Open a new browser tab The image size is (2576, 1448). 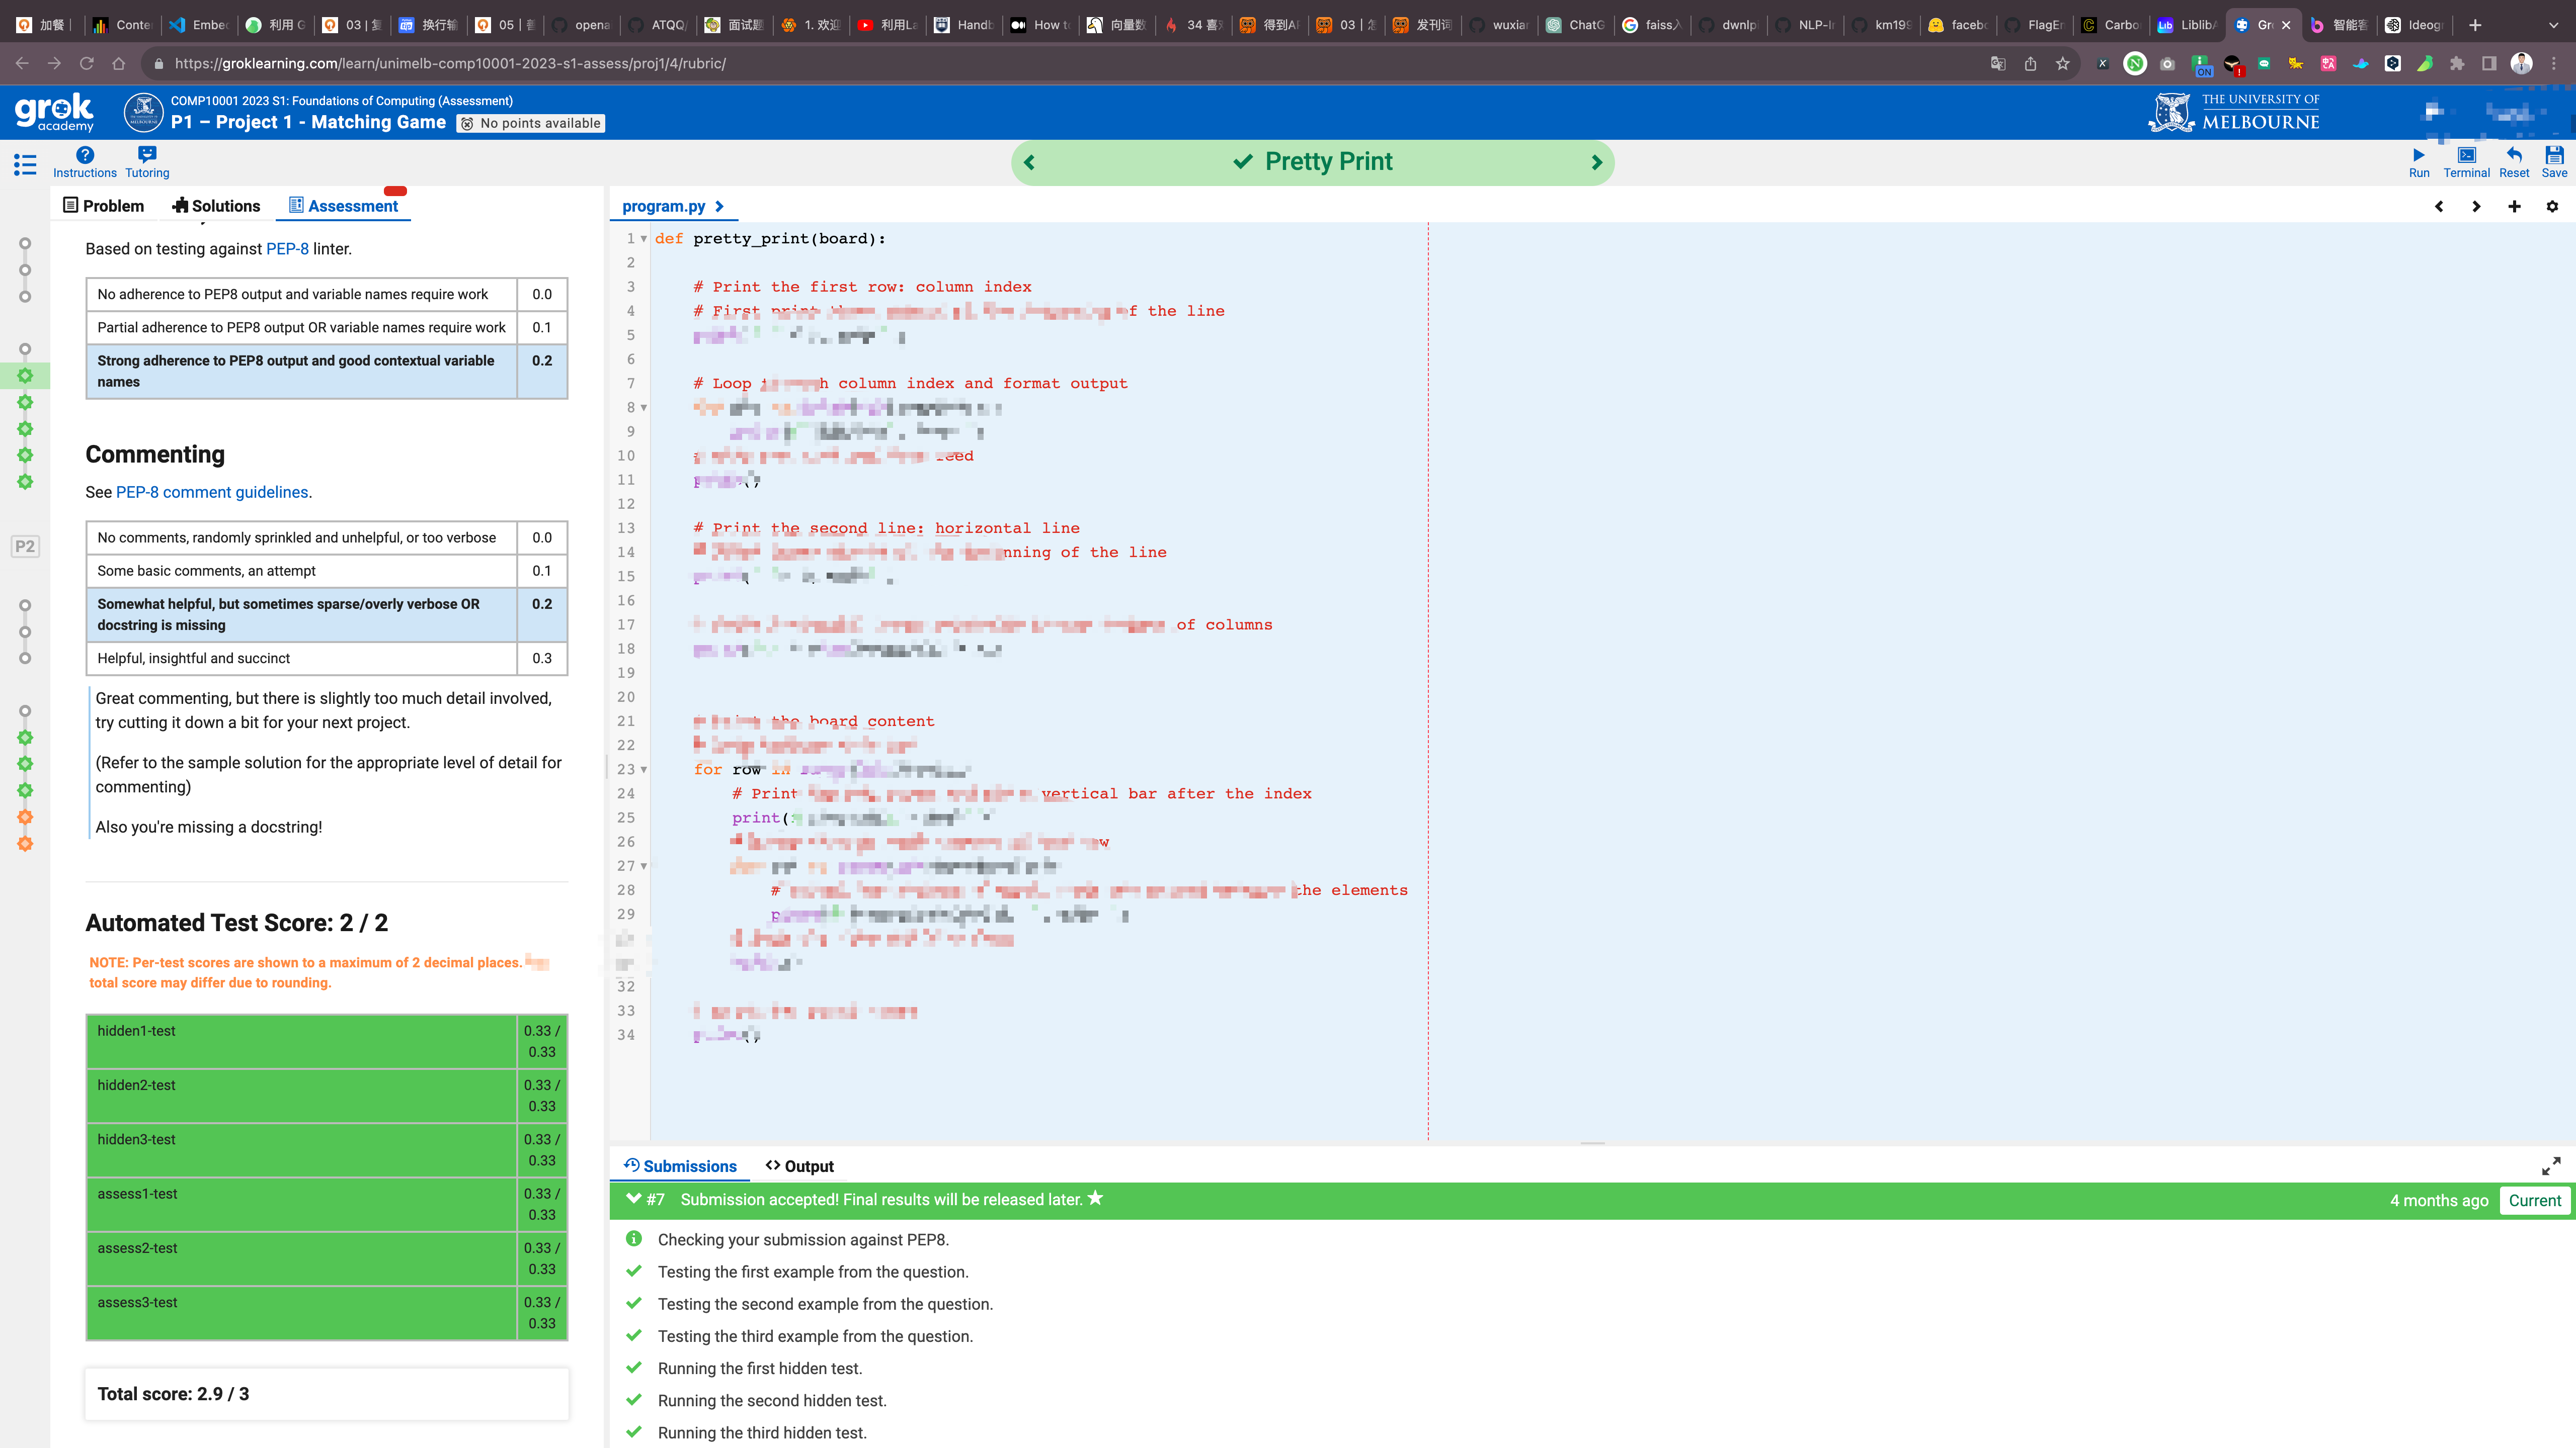2475,25
